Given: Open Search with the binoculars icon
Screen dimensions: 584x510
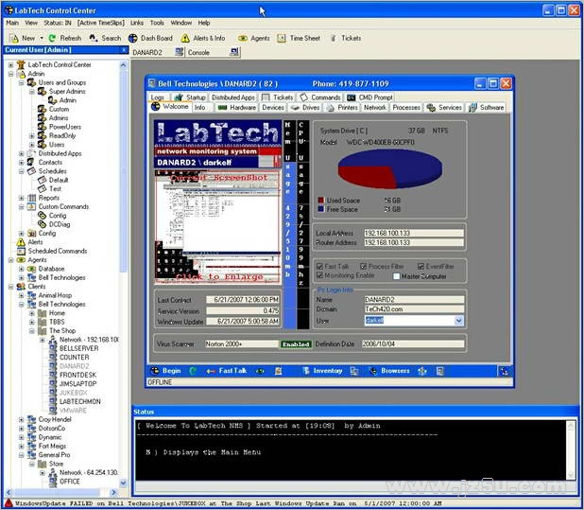Looking at the screenshot, I should pos(94,38).
